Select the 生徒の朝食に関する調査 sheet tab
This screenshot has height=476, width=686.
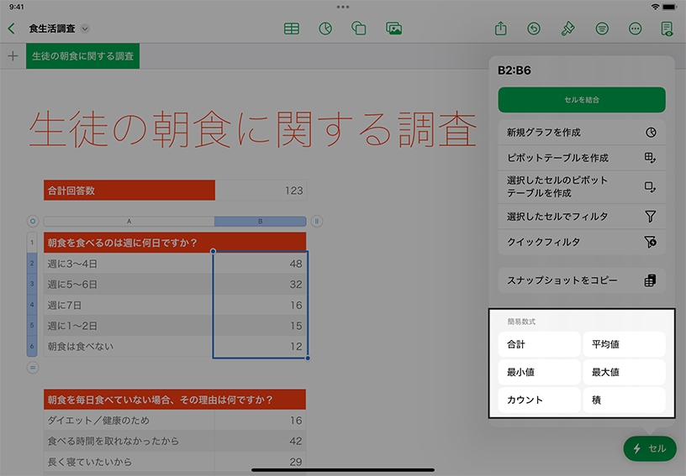coord(82,56)
